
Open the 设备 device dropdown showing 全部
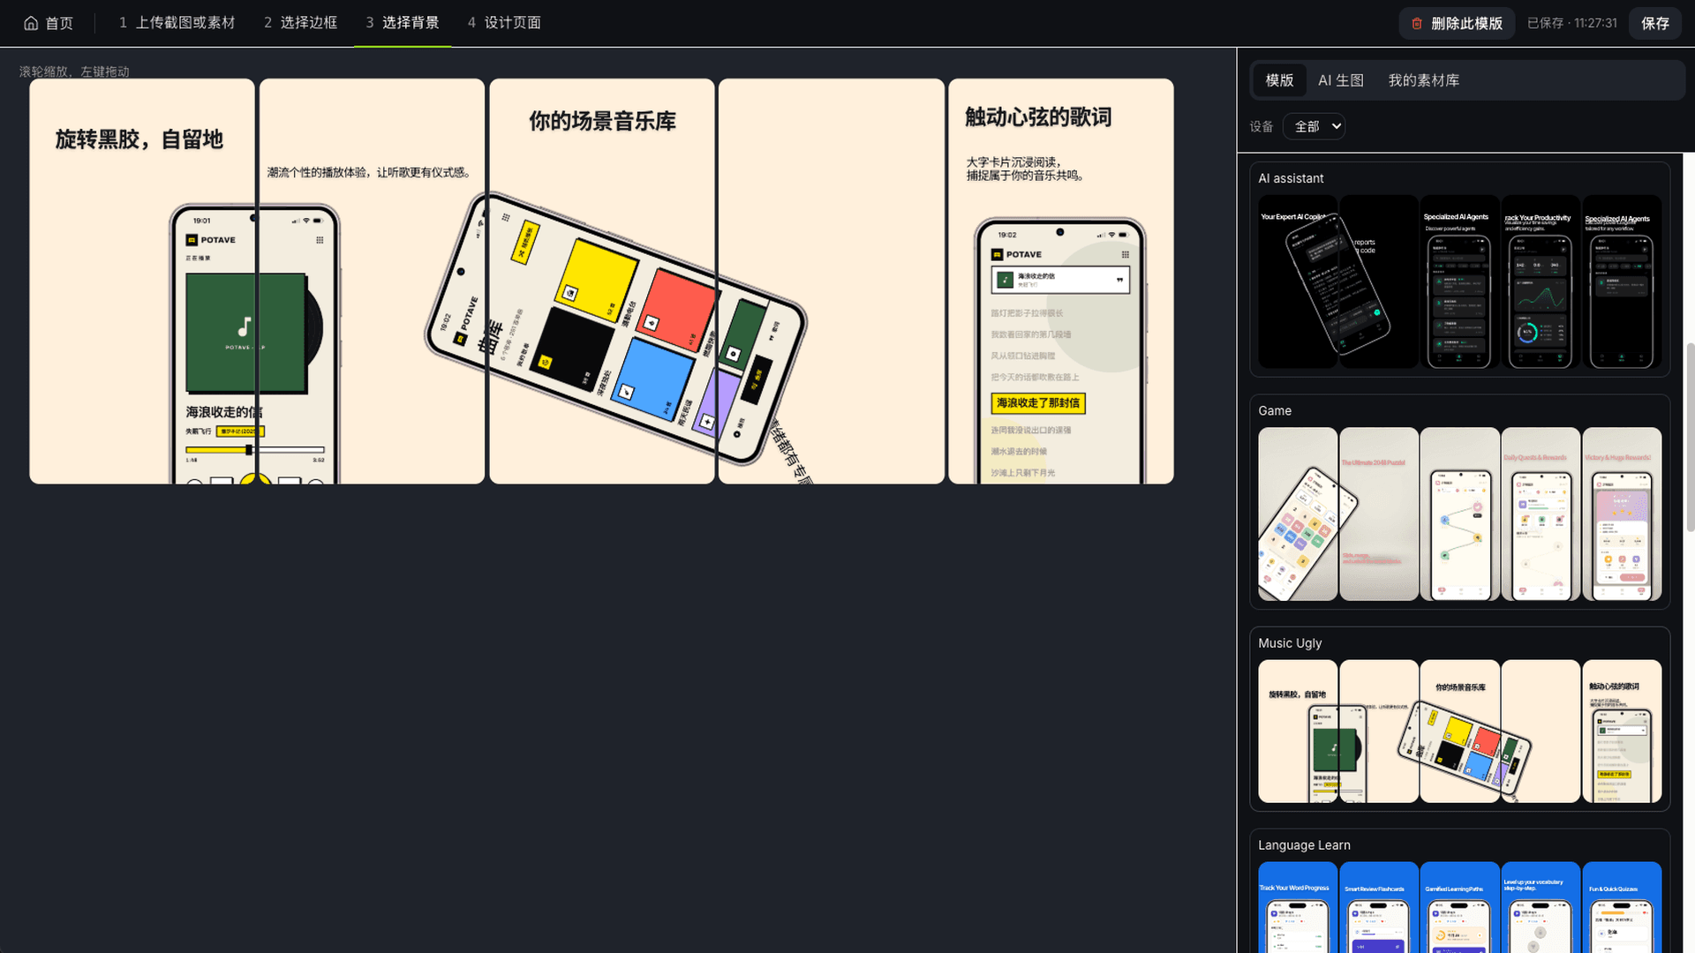tap(1315, 126)
